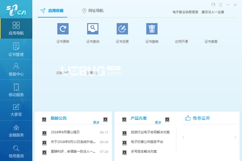Viewport: 242px width, 161px height.
Task: Open 旅游行业电子合同解决方案
Action: click(x=150, y=132)
